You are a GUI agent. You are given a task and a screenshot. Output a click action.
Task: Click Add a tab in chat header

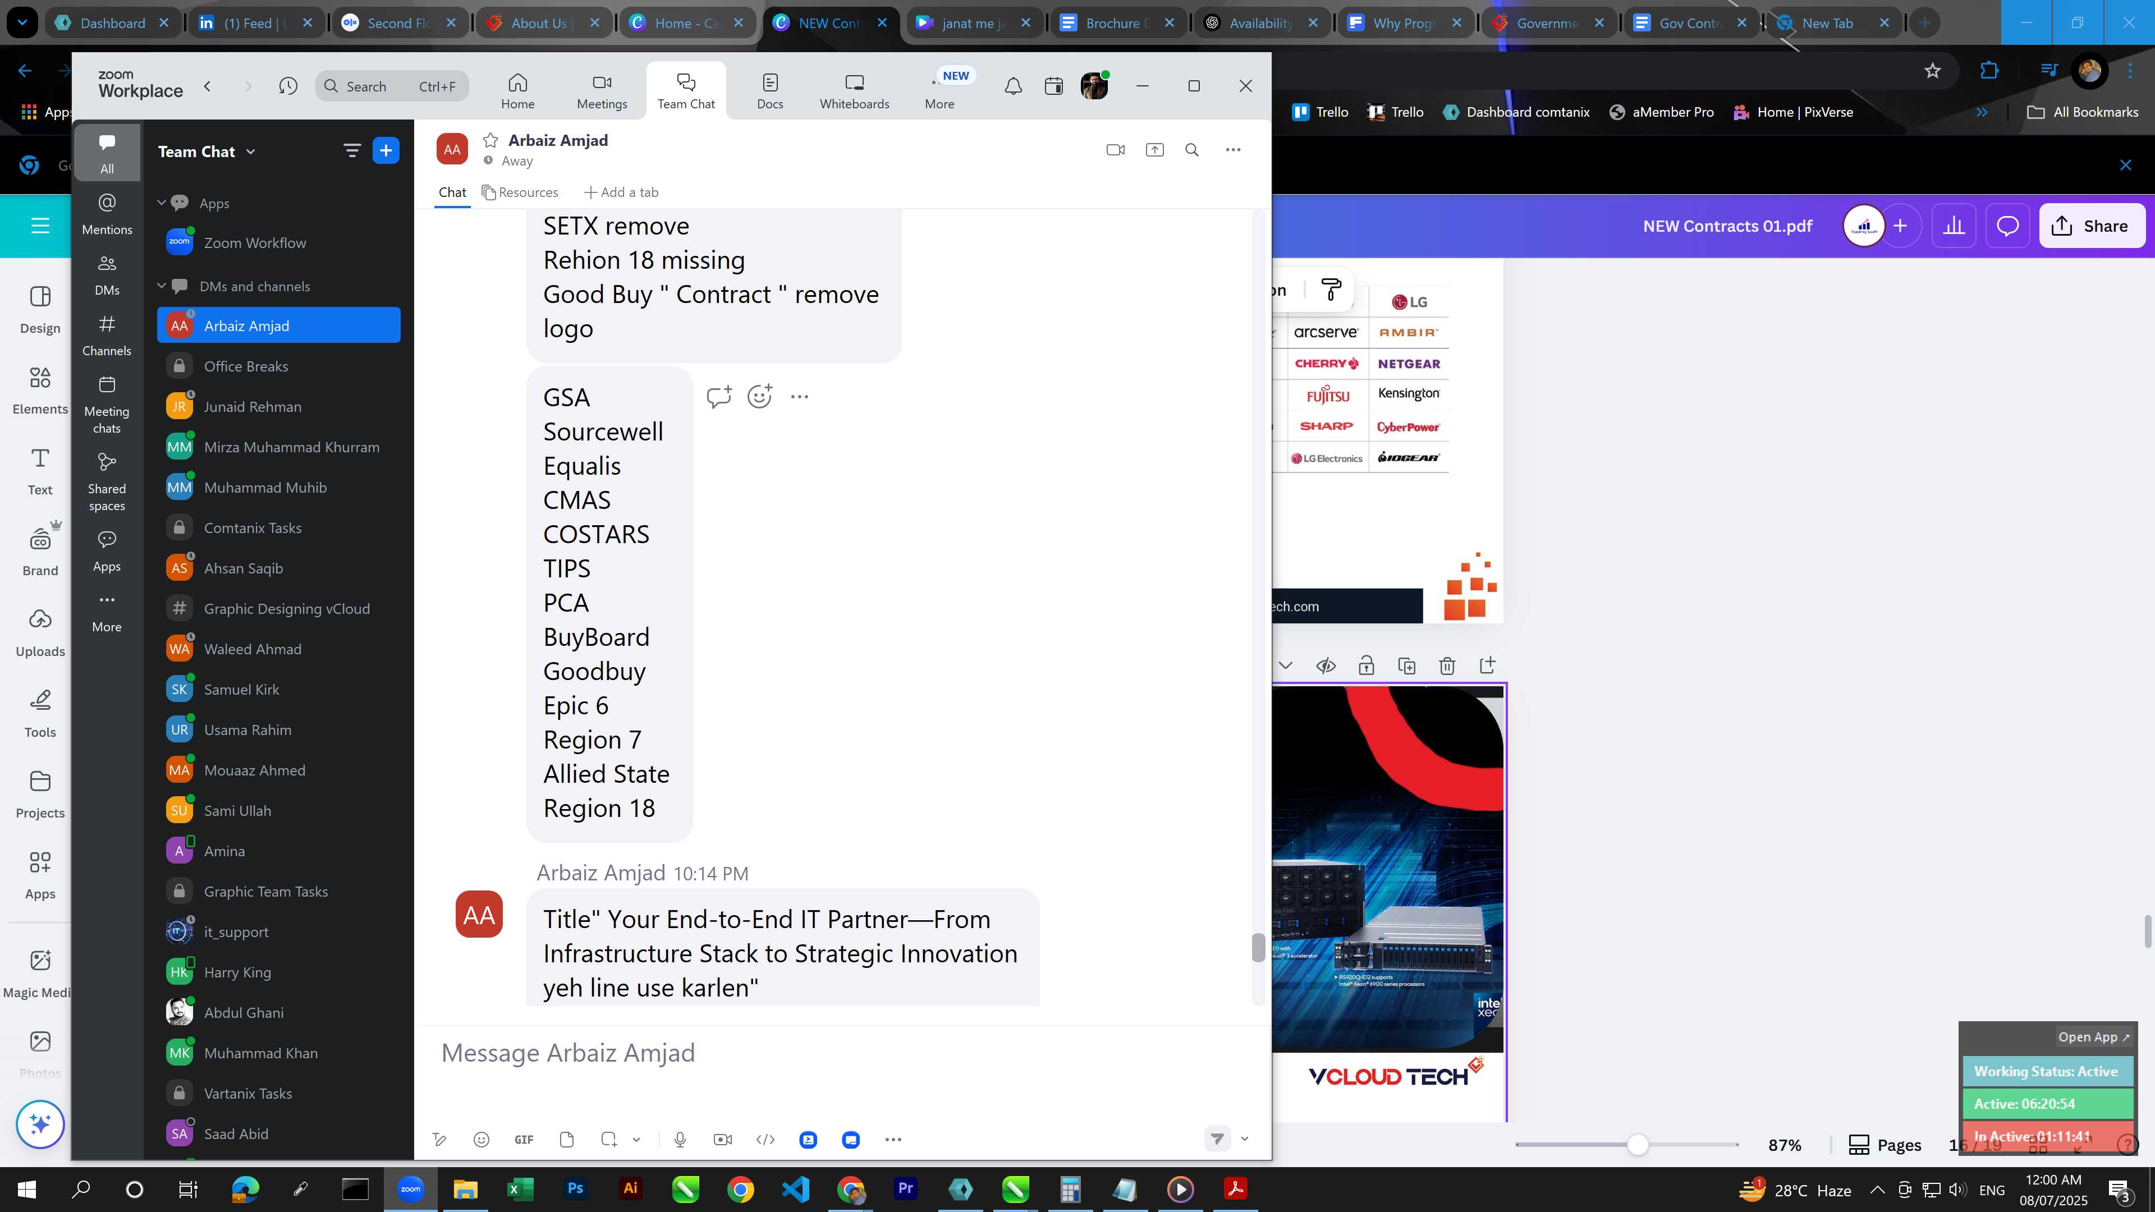point(621,192)
